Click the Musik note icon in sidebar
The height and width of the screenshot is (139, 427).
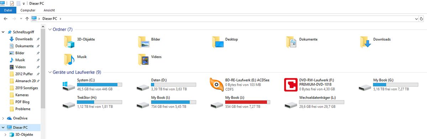coord(12,60)
